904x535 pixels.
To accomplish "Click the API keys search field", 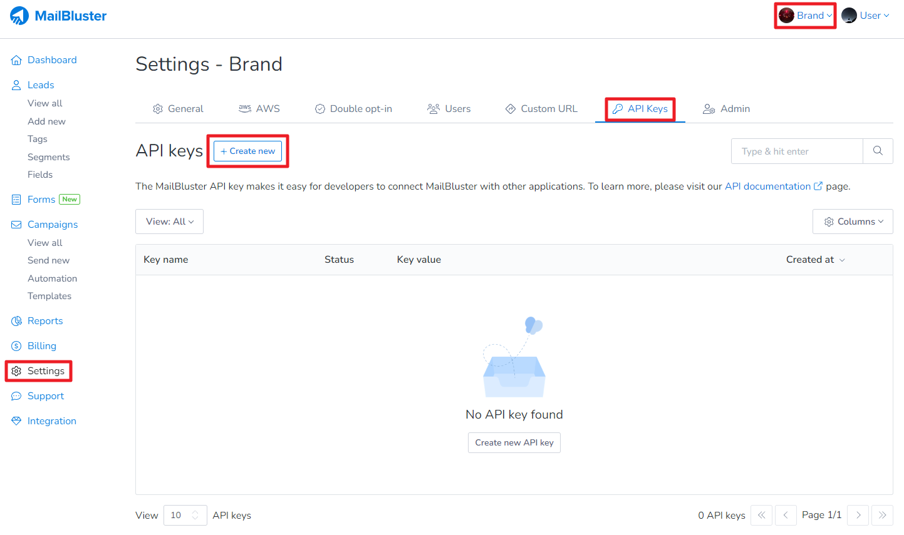I will [796, 151].
